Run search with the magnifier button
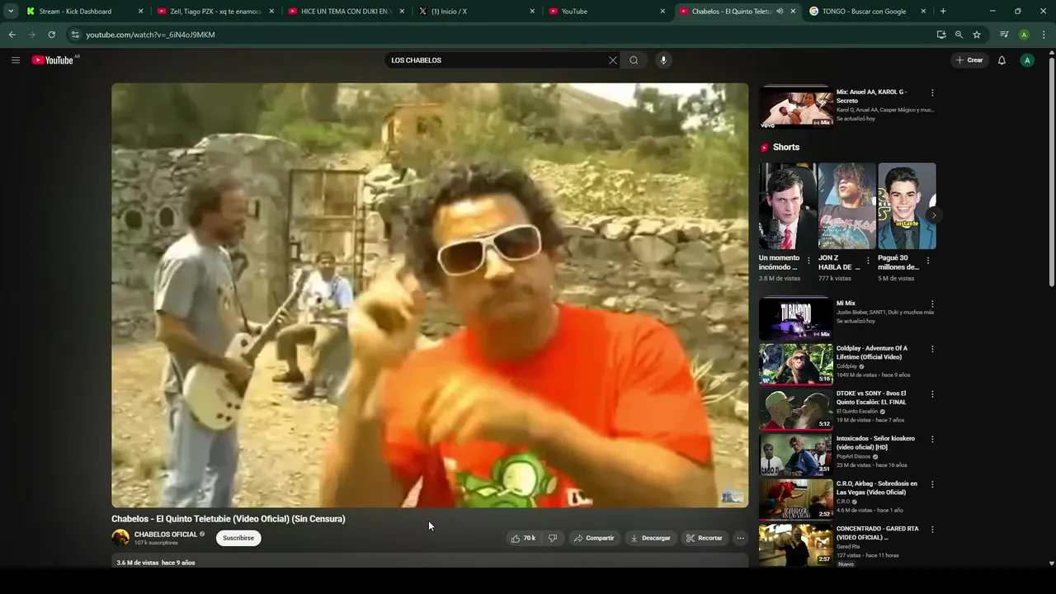The height and width of the screenshot is (594, 1056). (x=634, y=60)
